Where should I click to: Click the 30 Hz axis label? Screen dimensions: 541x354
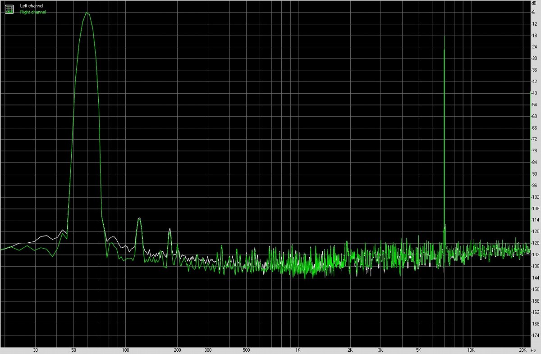(35, 349)
